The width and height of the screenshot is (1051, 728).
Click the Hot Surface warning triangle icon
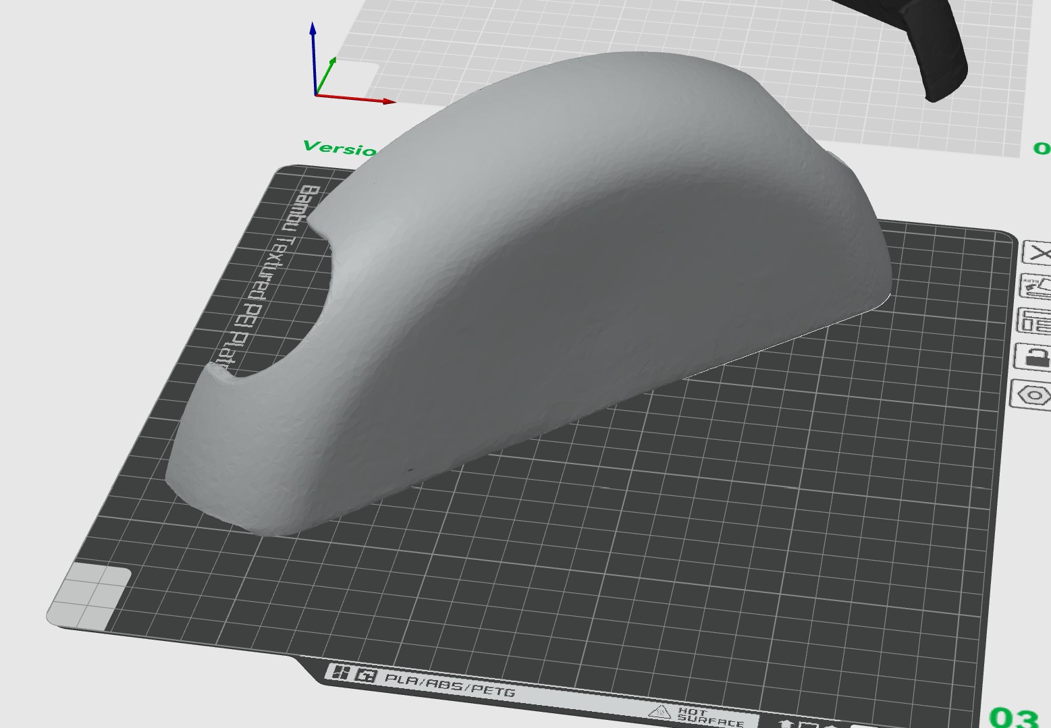pos(659,711)
